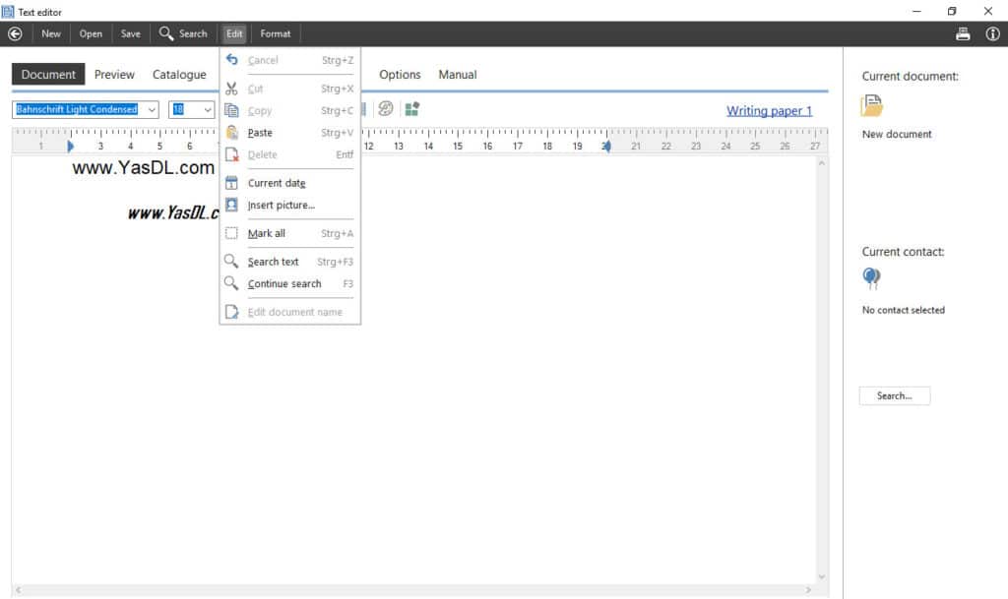Click the magnifier icon beside Continue search
The width and height of the screenshot is (1008, 599).
pyautogui.click(x=230, y=282)
